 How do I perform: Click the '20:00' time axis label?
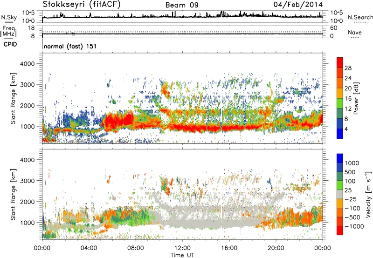tap(276, 248)
